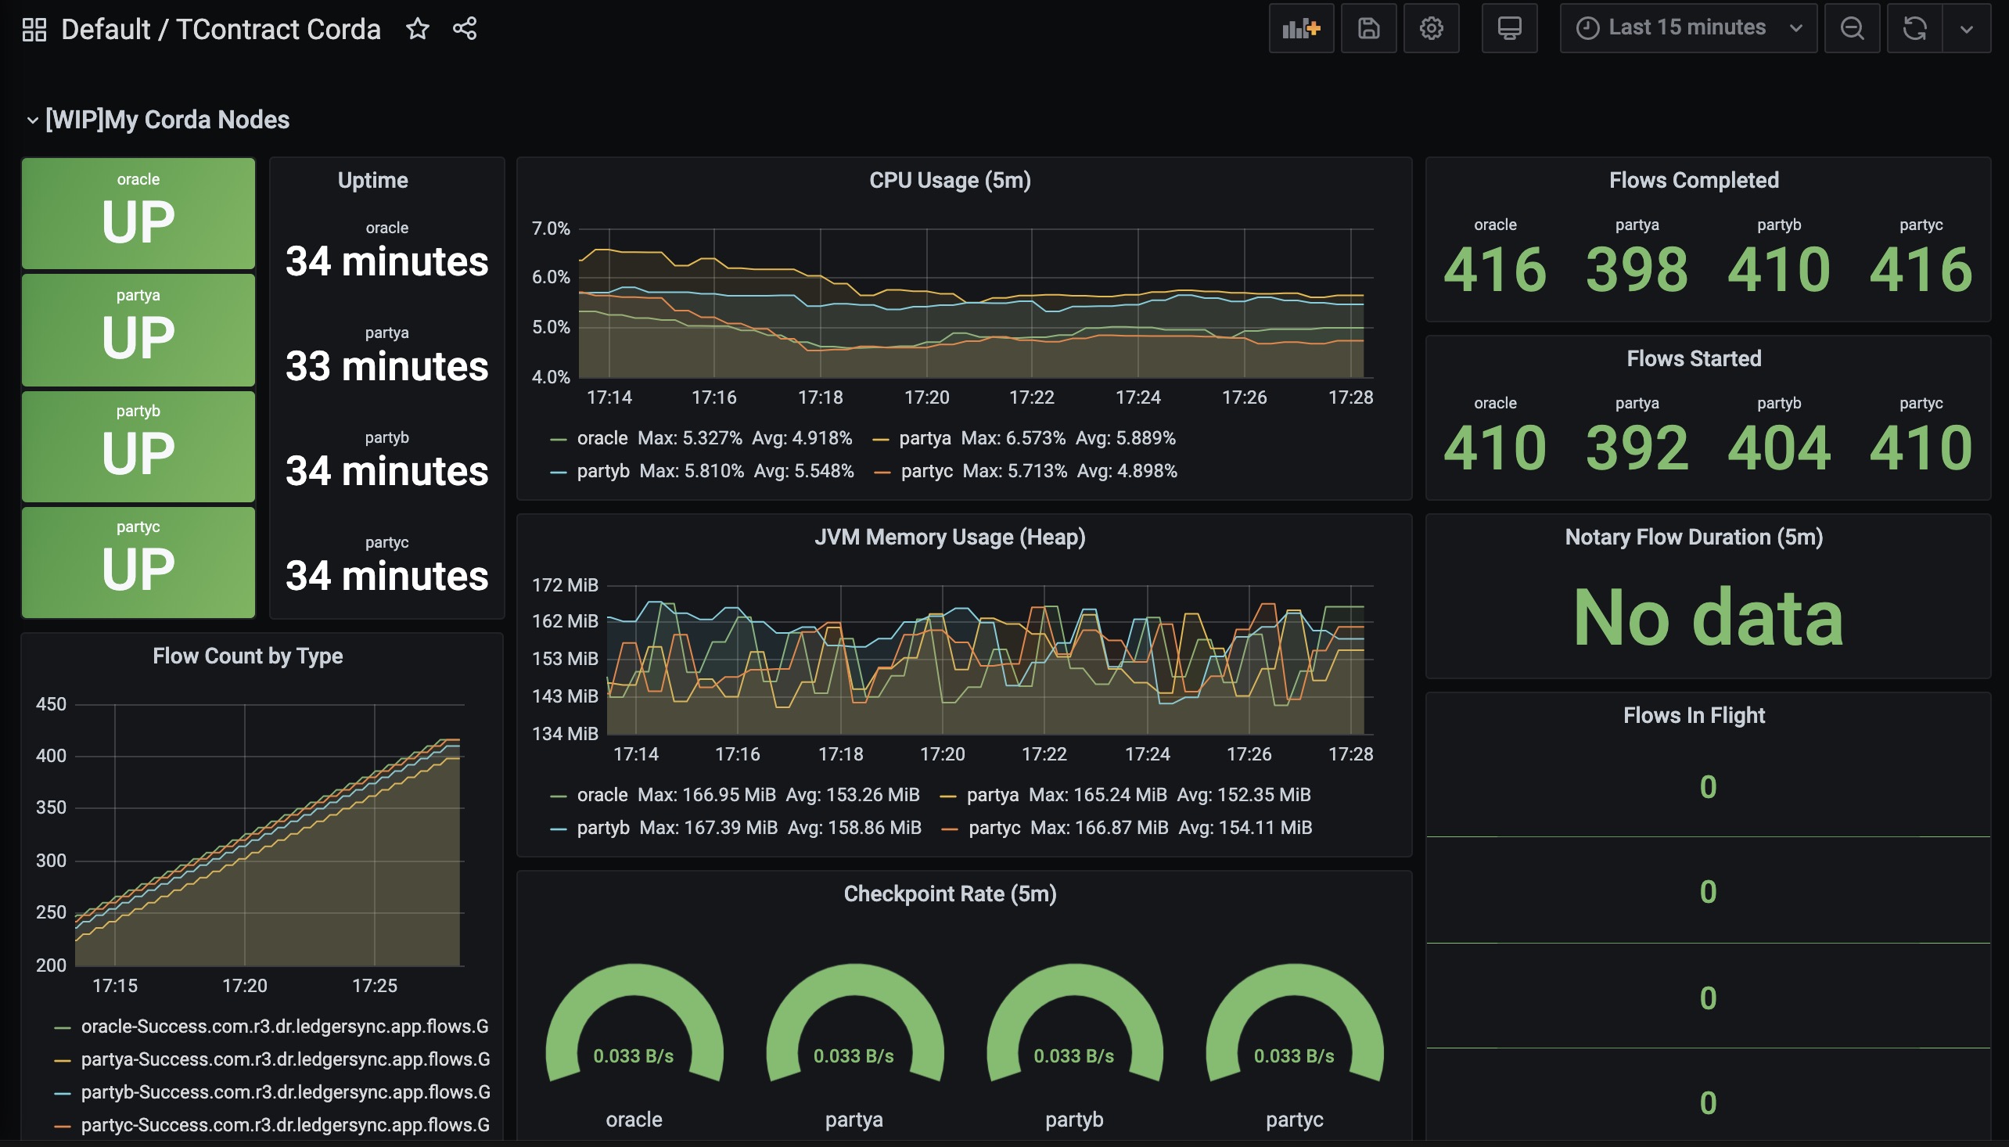Open the dashboards grid icon

point(34,30)
